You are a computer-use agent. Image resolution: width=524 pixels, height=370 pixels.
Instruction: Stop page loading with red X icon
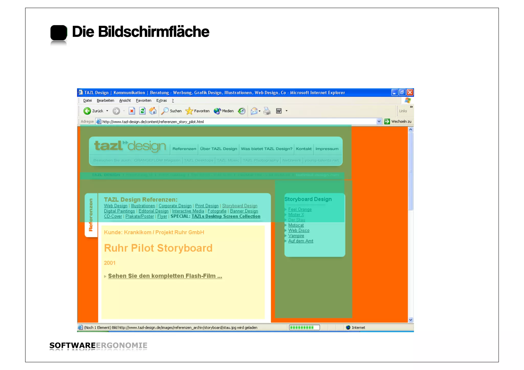click(x=132, y=111)
